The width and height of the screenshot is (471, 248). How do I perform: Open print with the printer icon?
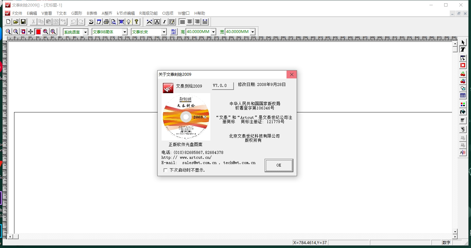pos(106,22)
